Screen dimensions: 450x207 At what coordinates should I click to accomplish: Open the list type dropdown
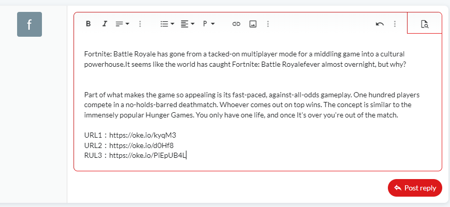(167, 24)
